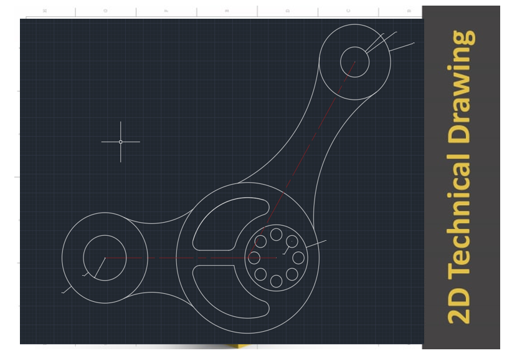Click the sheet border column letter D
This screenshot has width=517, height=363.
click(x=288, y=11)
